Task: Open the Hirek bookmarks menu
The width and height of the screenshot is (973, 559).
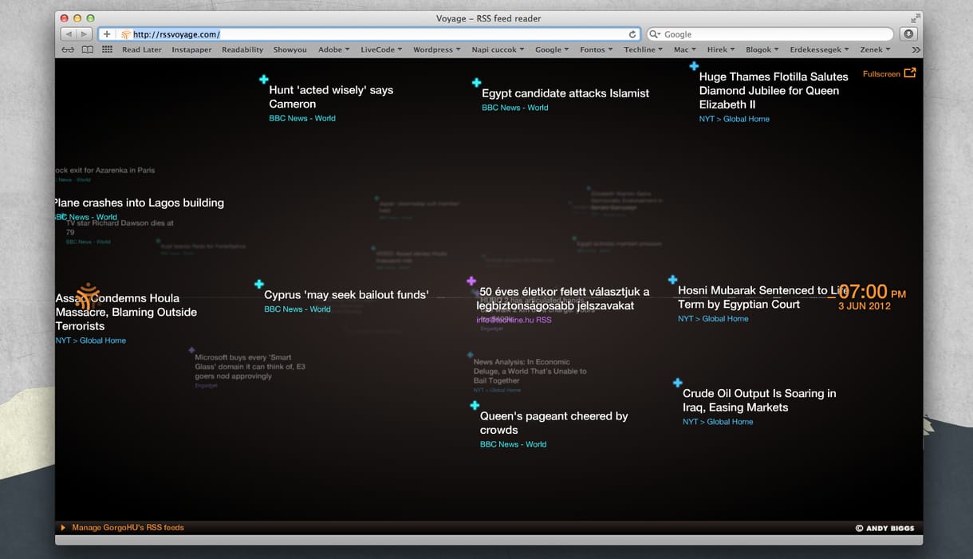Action: pos(722,49)
